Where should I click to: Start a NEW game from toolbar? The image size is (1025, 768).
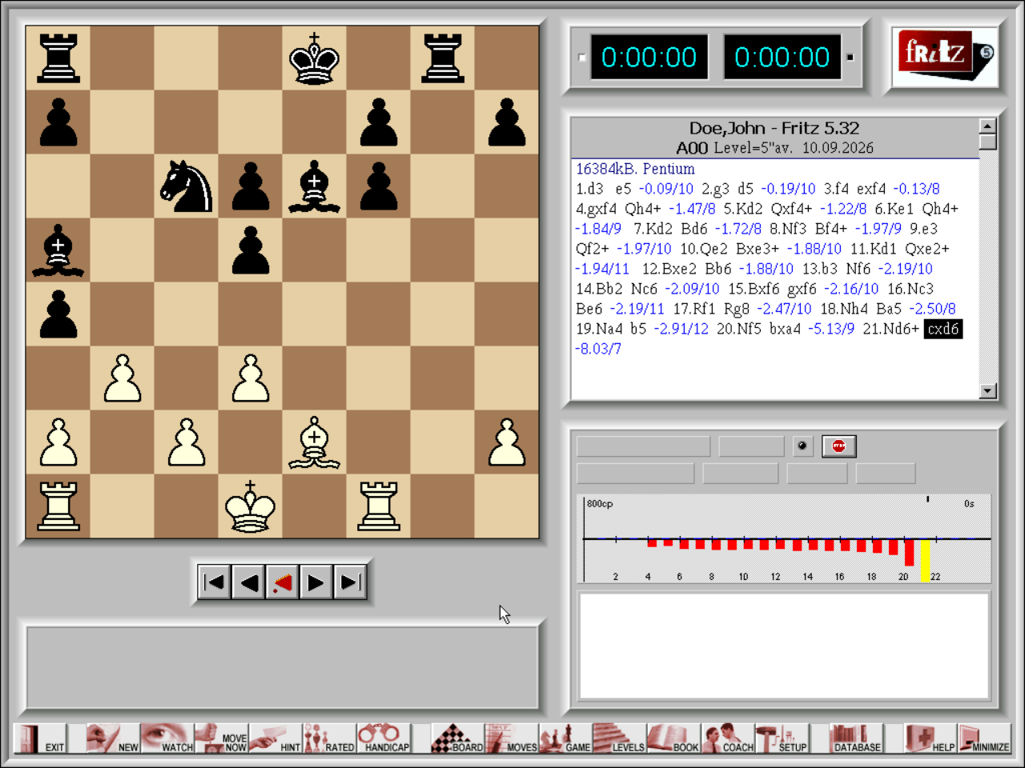[112, 738]
